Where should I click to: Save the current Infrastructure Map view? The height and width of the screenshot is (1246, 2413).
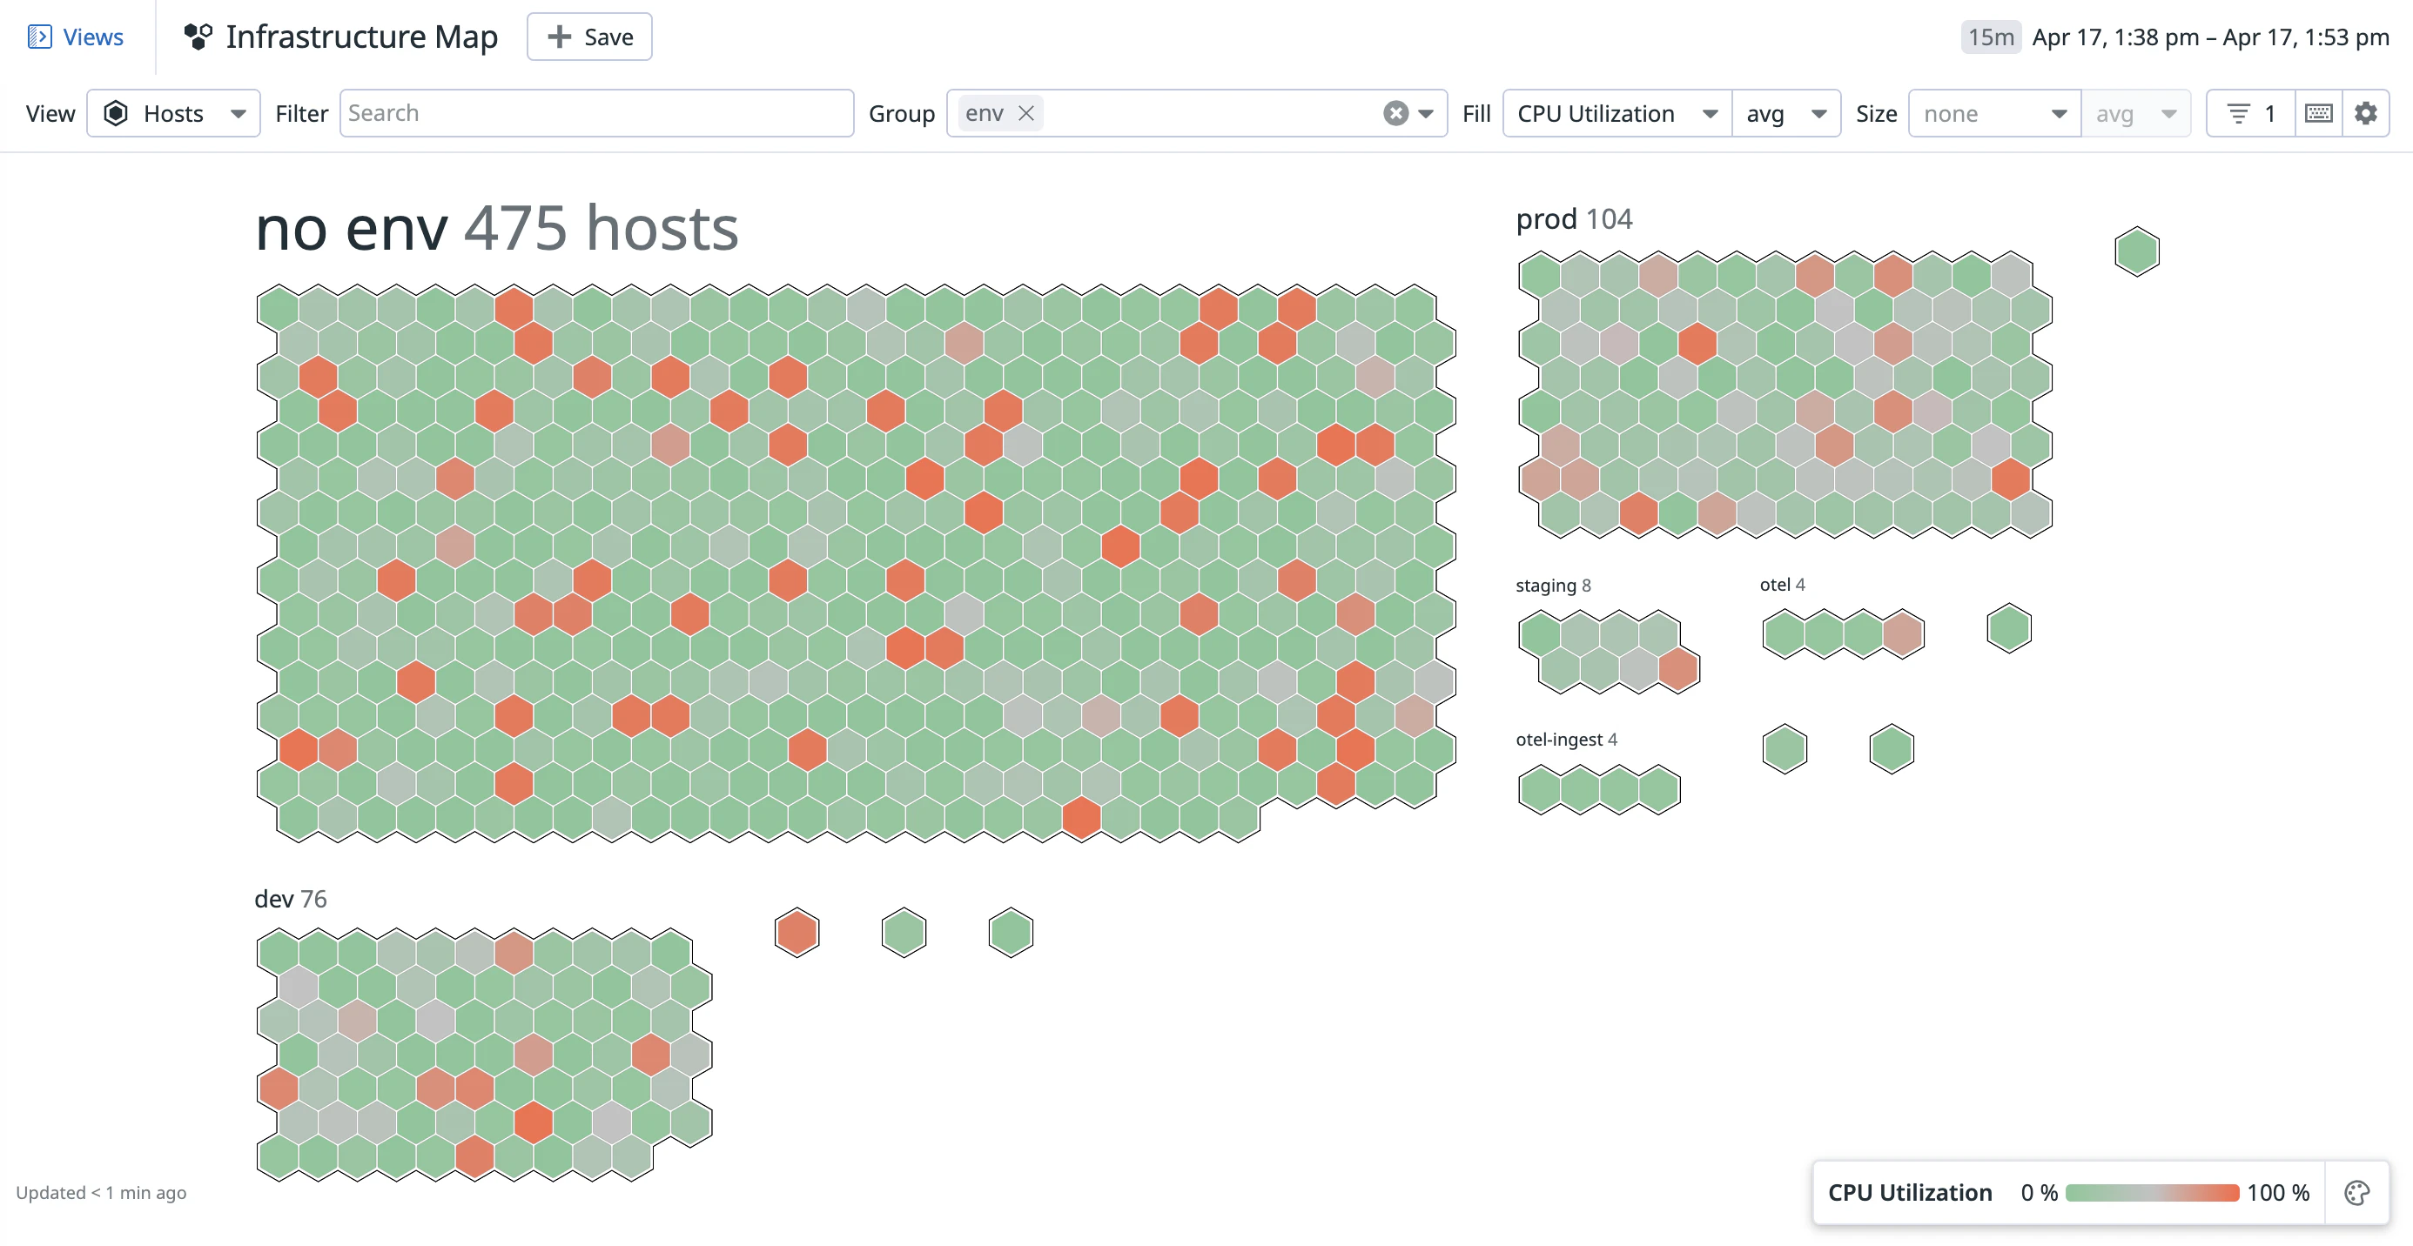(x=589, y=37)
